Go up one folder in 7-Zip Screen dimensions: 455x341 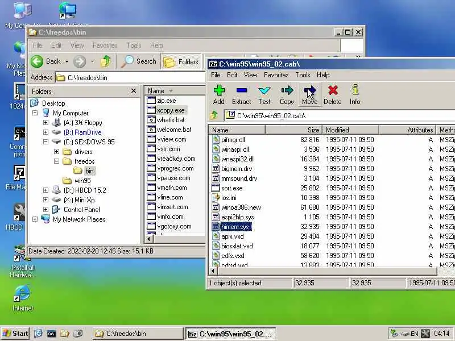pos(214,115)
